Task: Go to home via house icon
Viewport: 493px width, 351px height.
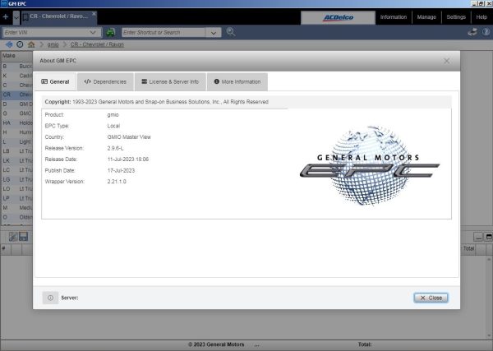Action: point(31,44)
